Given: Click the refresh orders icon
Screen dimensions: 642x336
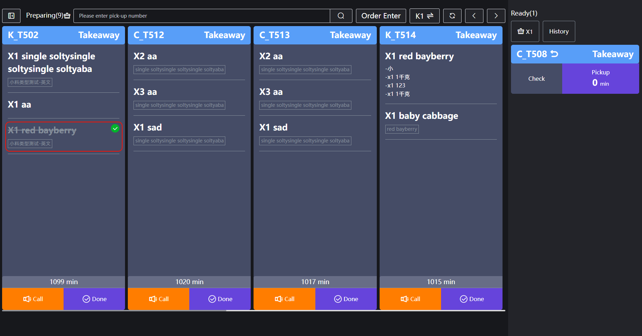Looking at the screenshot, I should coord(452,16).
